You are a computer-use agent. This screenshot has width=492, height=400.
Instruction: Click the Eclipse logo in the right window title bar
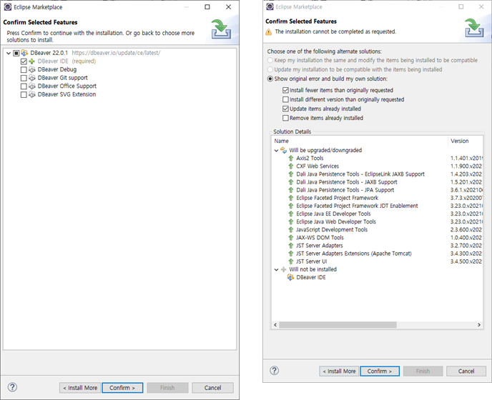[x=270, y=6]
